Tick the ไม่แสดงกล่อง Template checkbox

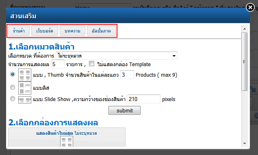[x=91, y=63]
